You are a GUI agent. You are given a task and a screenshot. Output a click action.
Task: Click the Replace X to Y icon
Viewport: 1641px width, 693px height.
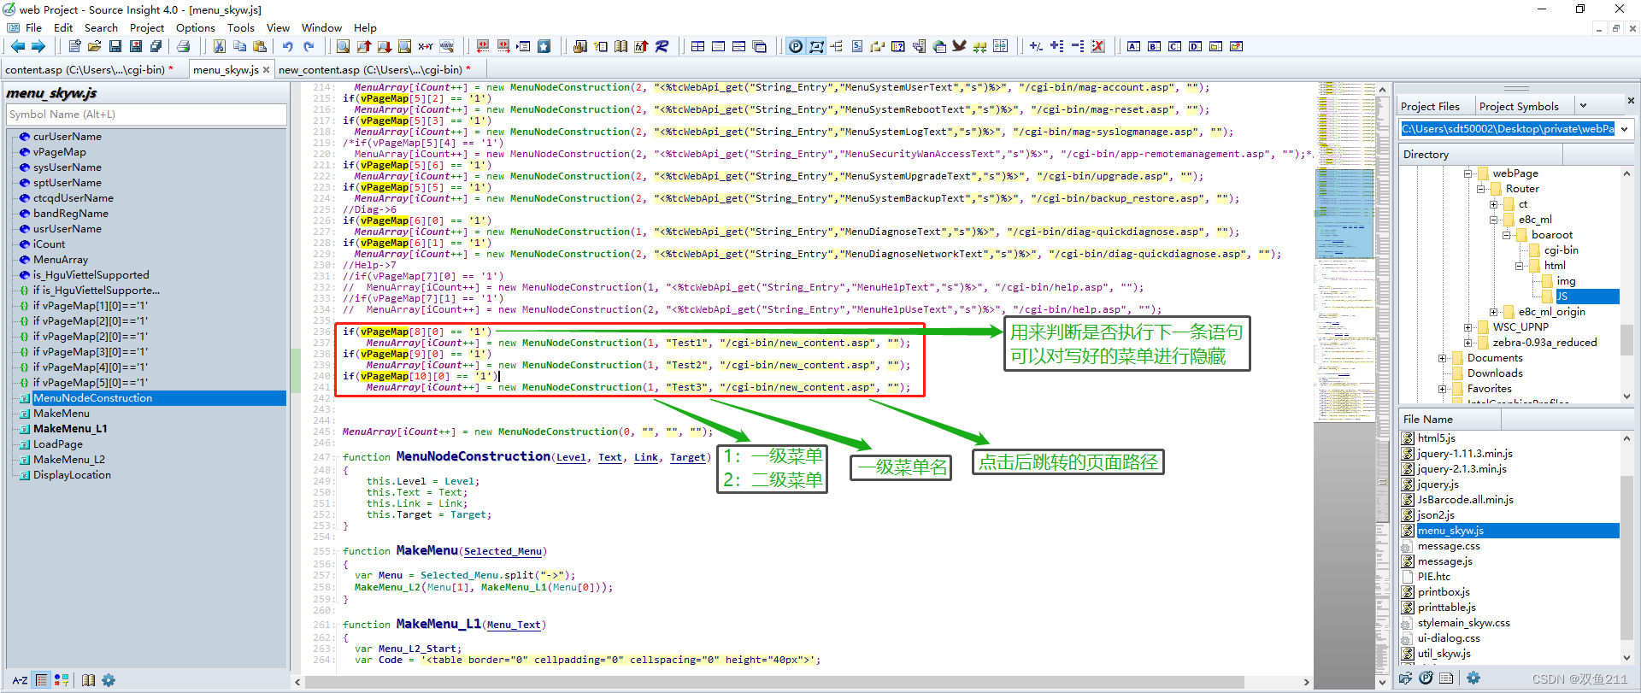[x=425, y=46]
